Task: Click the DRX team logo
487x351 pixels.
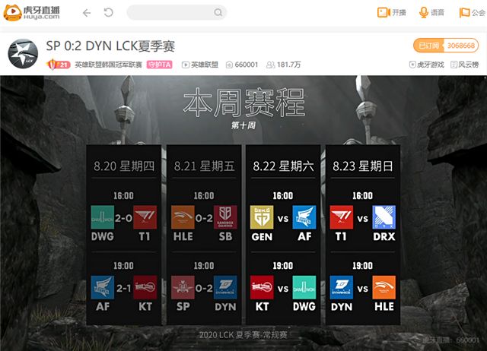Action: (384, 217)
